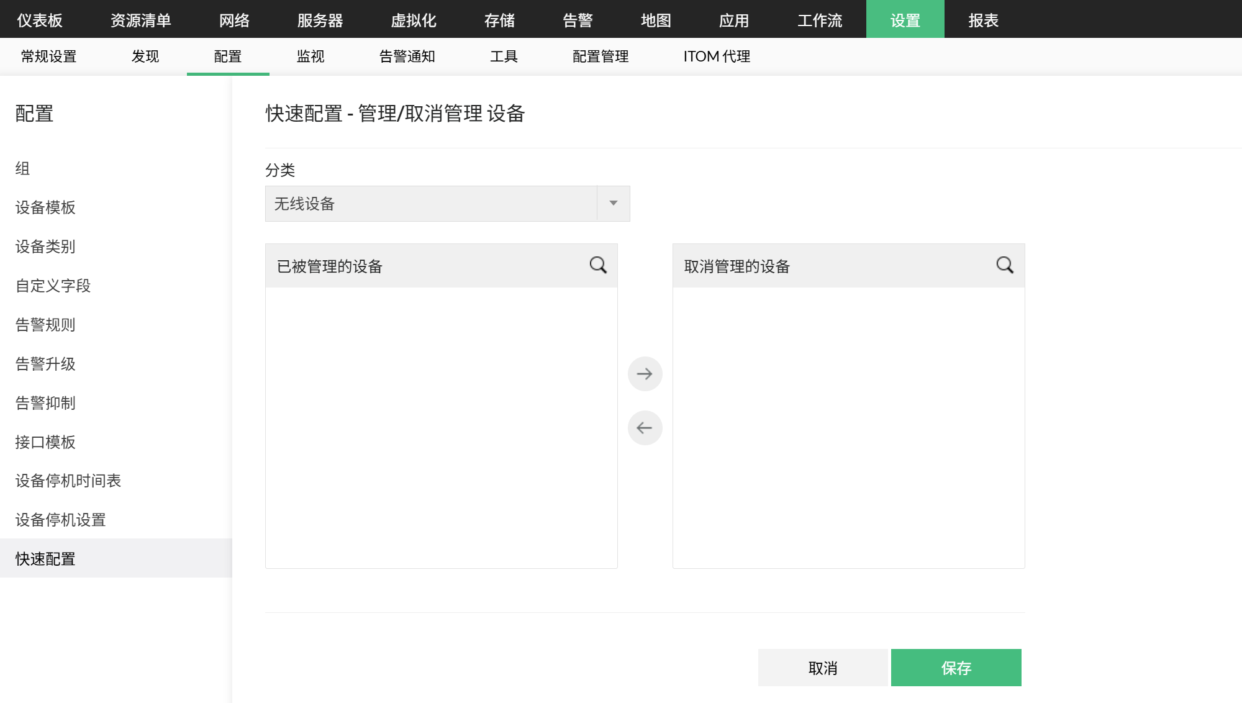Select the 设置 top menu
This screenshot has height=703, width=1242.
click(905, 20)
